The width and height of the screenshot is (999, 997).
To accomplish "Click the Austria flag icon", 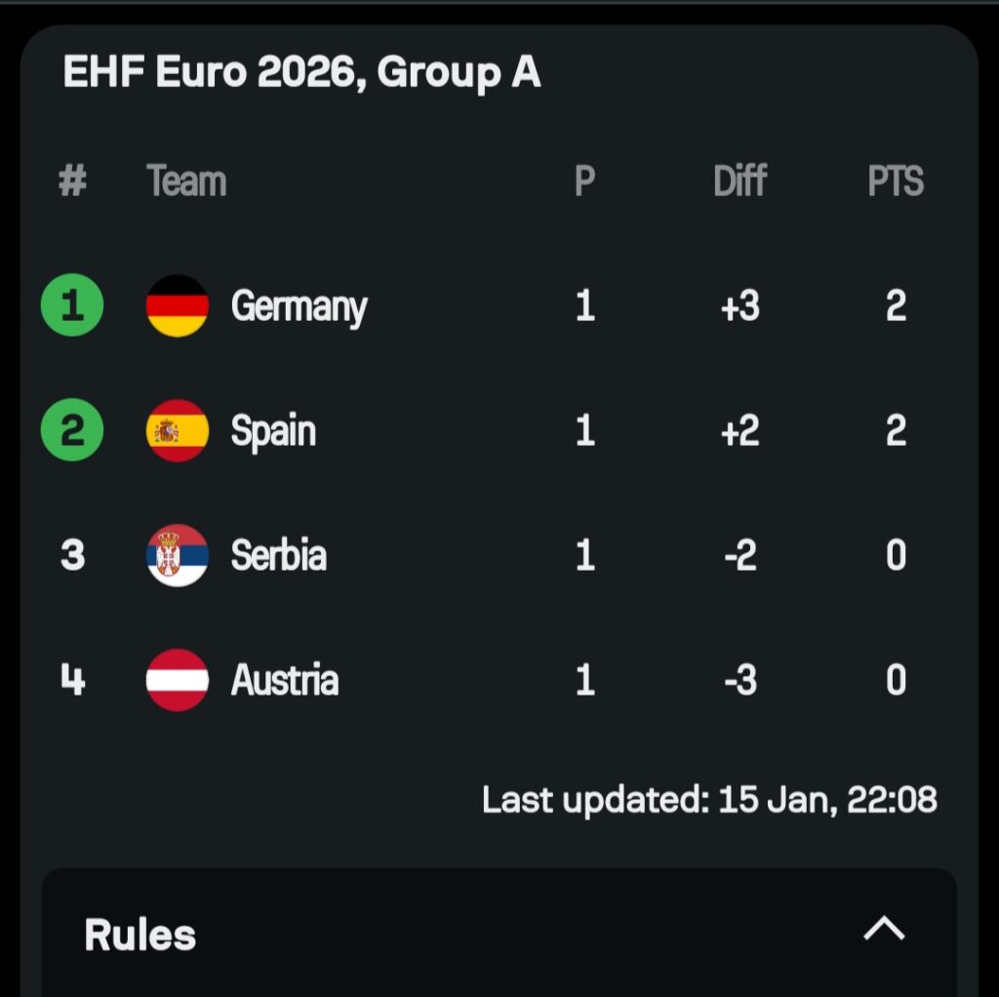I will click(x=178, y=680).
